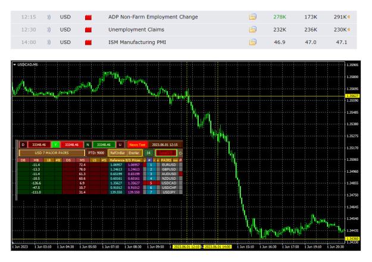Select the EURUSD pair row

(x=169, y=165)
